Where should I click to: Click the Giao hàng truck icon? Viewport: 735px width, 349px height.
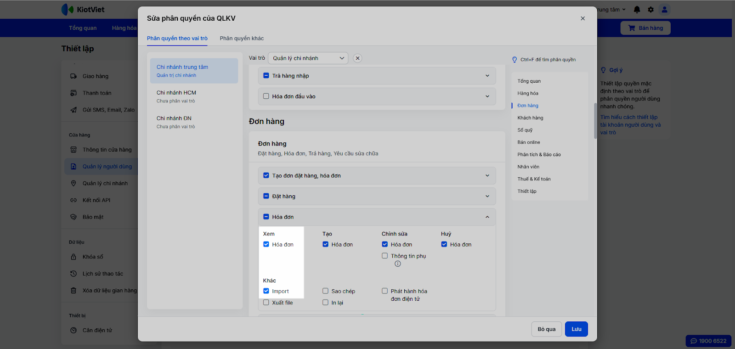(x=73, y=76)
